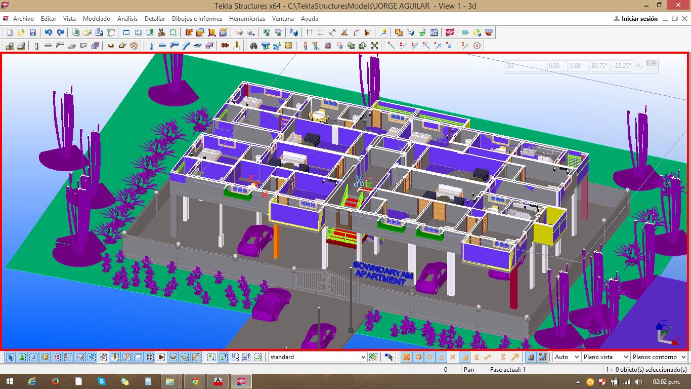
Task: Open the 'Plano vista' dropdown
Action: (625, 357)
